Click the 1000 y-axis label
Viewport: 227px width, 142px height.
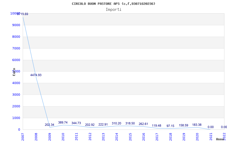coord(16,118)
